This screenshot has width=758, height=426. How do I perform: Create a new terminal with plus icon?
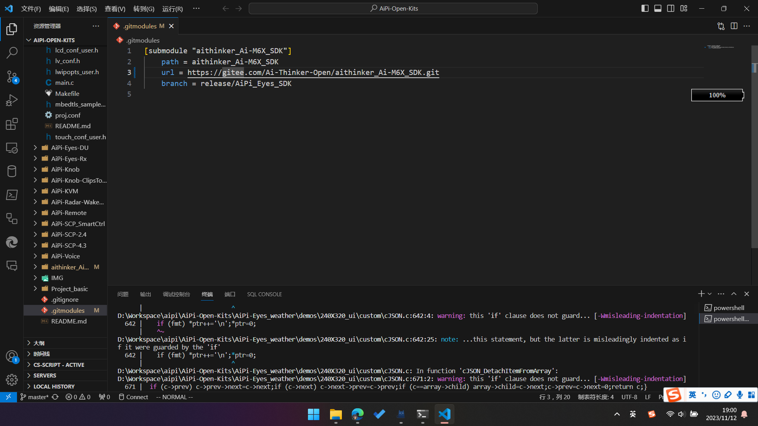pyautogui.click(x=701, y=294)
